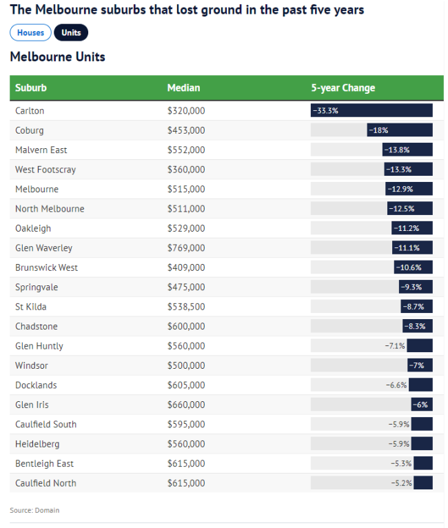Select the Units tab

tap(71, 32)
